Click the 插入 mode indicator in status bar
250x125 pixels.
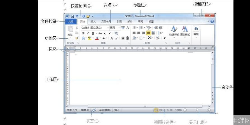tap(117, 110)
